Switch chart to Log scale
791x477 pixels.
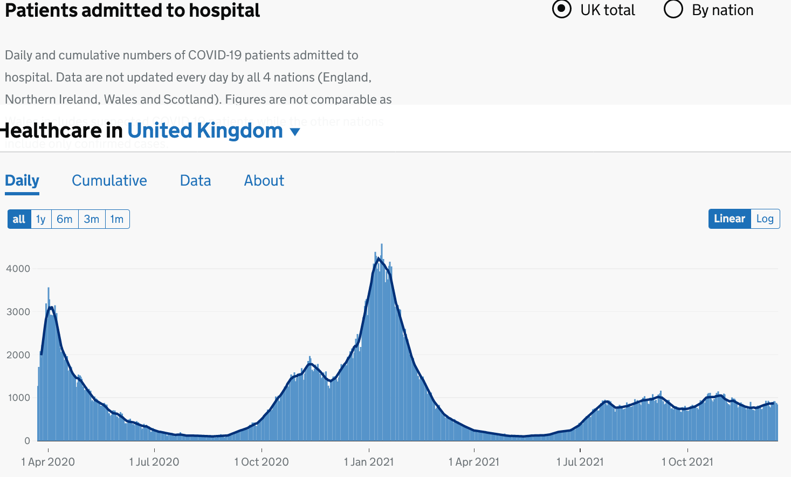click(765, 219)
